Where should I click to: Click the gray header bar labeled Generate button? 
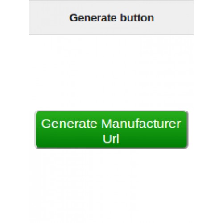[x=111, y=17]
